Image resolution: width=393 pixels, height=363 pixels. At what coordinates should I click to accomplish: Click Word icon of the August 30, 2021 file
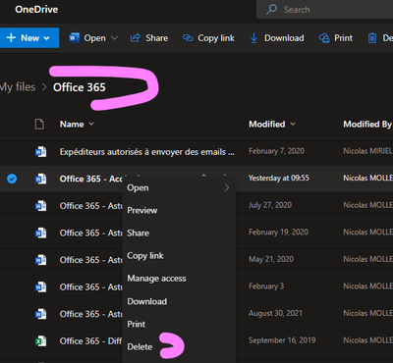coord(40,314)
